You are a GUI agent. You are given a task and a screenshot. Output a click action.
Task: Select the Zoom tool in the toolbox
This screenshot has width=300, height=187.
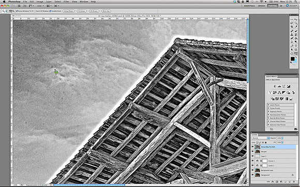tap(296, 54)
